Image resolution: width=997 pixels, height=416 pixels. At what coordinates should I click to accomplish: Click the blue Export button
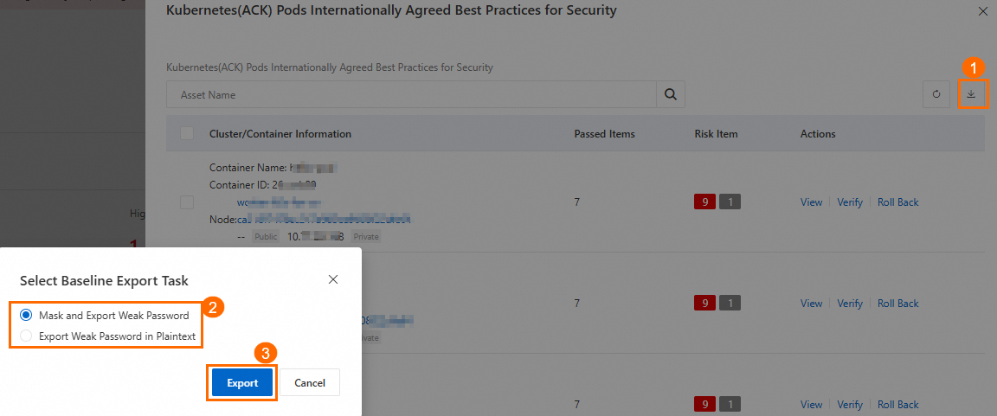[242, 382]
